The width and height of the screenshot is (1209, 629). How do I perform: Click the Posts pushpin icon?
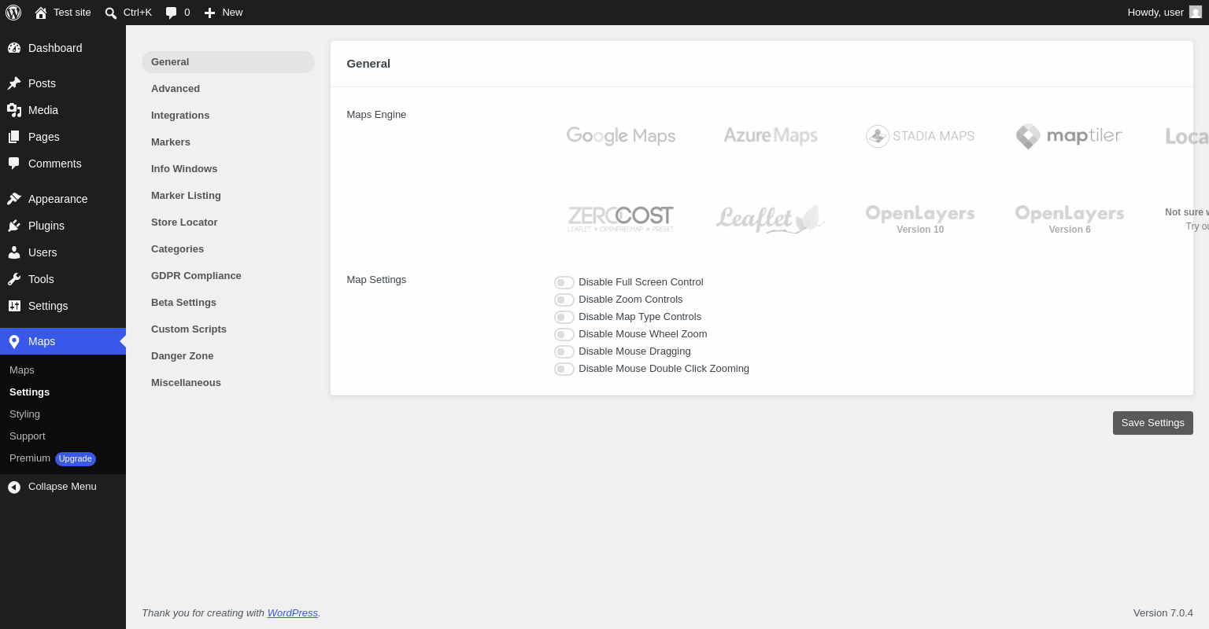(14, 83)
